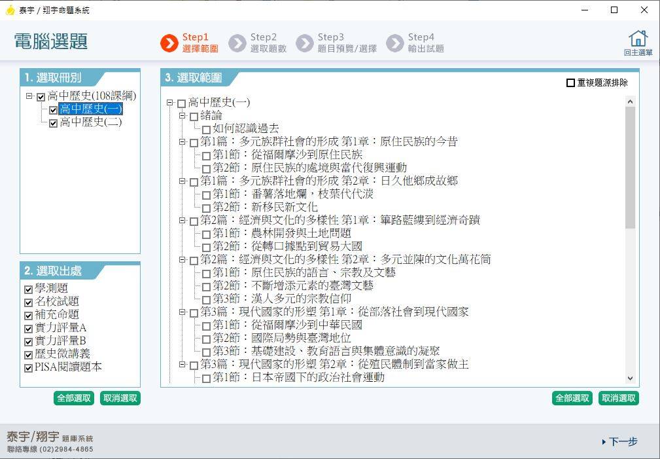The width and height of the screenshot is (660, 459).
Task: Uncheck 高中歷史(二) checkbox
Action: [x=53, y=123]
